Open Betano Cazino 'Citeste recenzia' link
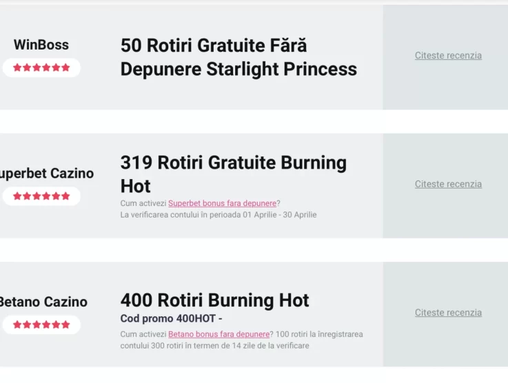 pos(448,313)
